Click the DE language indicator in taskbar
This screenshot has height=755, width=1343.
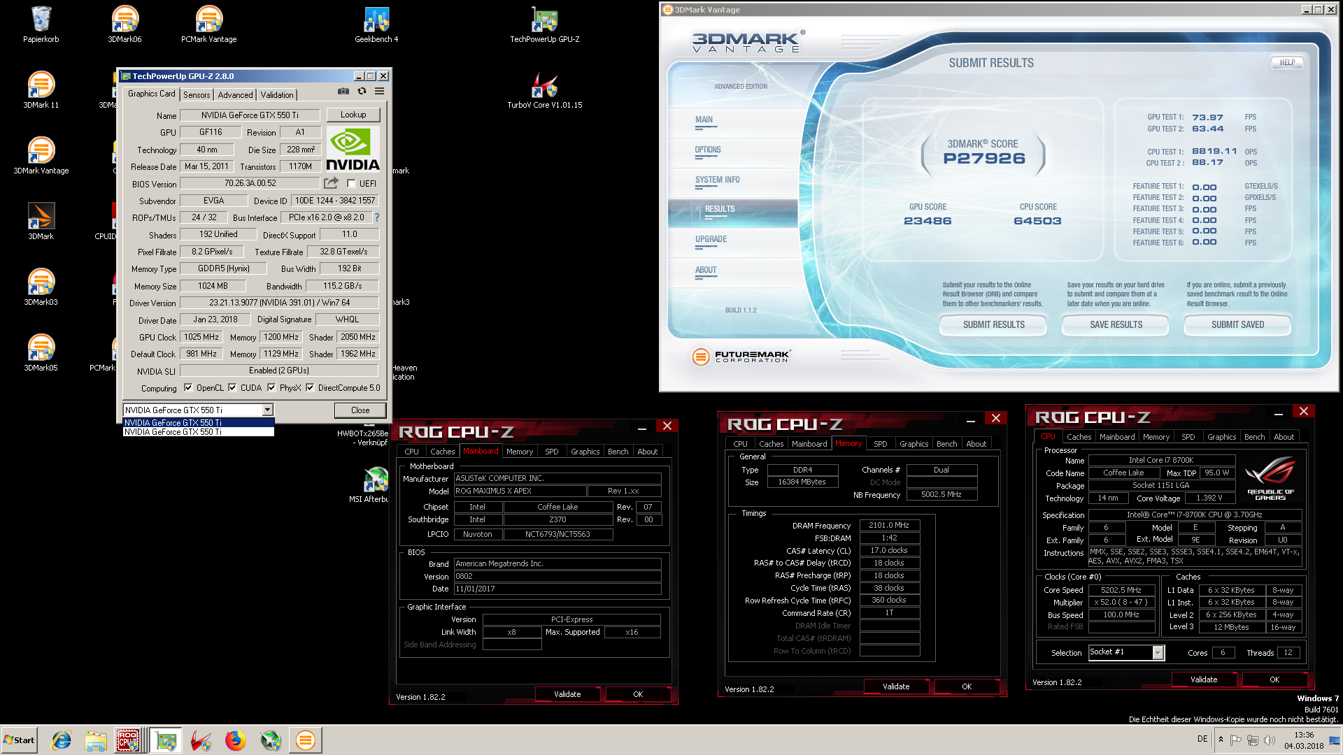1202,739
